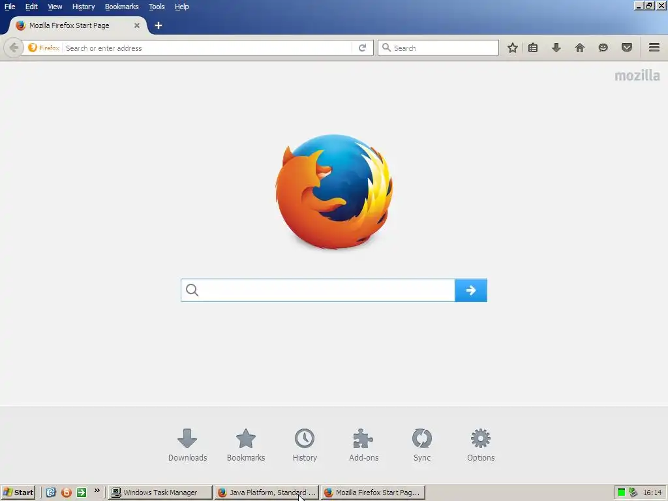Open the History menu
668x501 pixels.
click(83, 7)
